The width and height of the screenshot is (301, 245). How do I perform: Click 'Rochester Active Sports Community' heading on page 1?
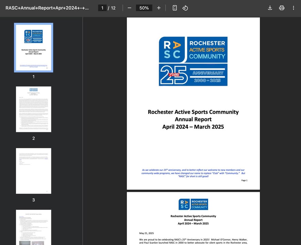(193, 112)
